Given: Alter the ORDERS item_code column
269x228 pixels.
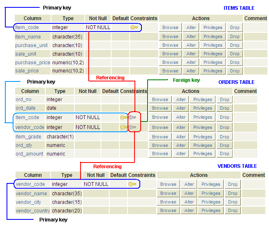Looking at the screenshot, I should pos(181,117).
